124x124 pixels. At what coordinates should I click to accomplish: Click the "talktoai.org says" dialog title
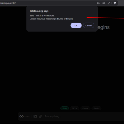39,11
